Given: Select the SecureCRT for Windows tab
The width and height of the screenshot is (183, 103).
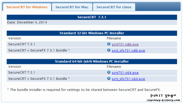Looking at the screenshot, I should [x=27, y=7].
